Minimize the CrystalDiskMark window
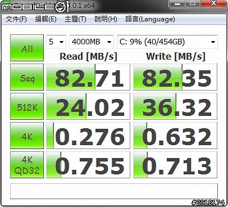 pyautogui.click(x=177, y=4)
